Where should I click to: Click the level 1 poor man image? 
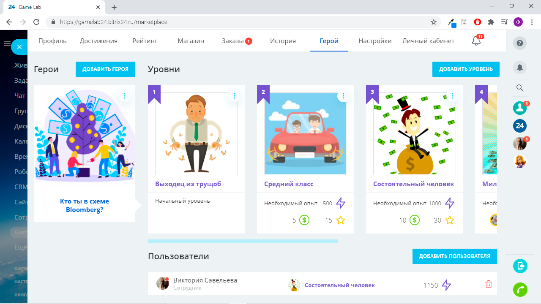197,134
